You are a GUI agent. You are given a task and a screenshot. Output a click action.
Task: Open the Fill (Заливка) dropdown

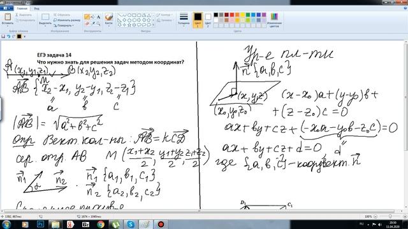(x=164, y=20)
